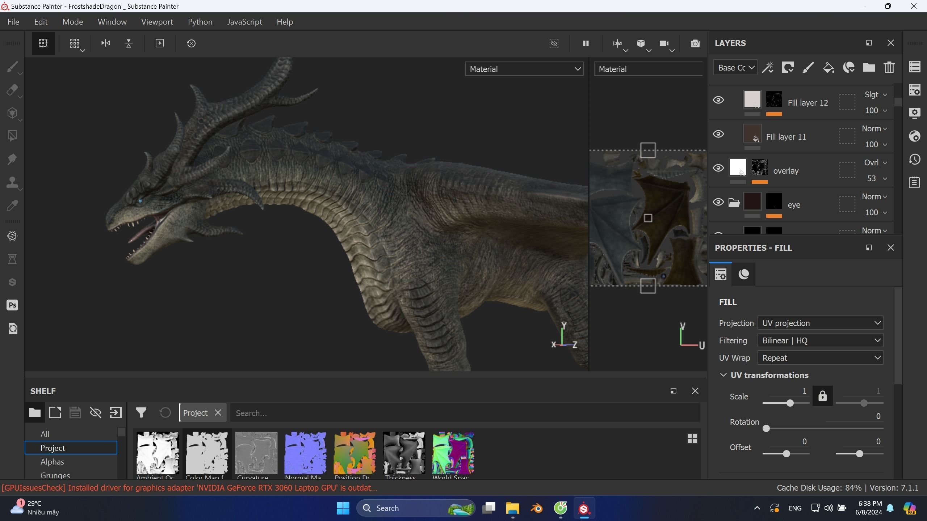
Task: Open the Viewport menu
Action: (157, 22)
